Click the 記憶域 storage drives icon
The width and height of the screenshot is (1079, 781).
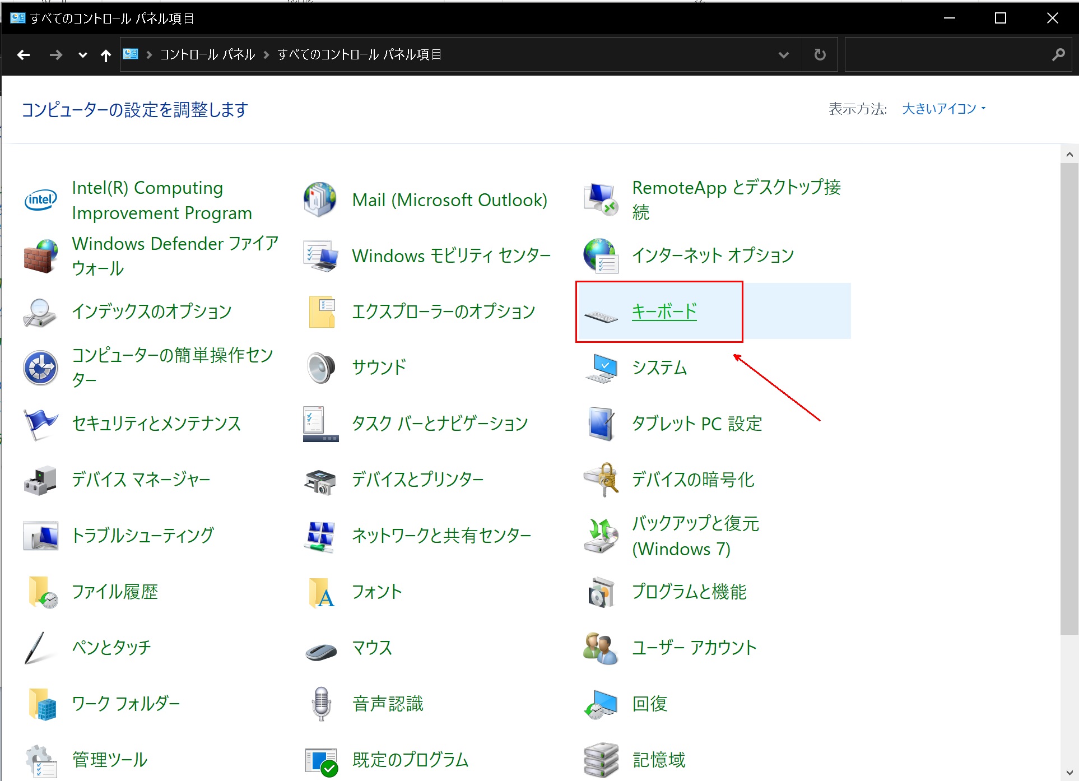601,760
